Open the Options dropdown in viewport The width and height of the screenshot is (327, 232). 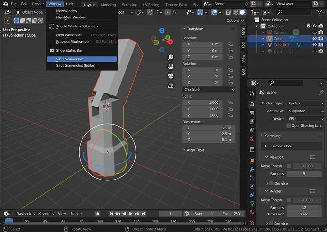(235, 21)
